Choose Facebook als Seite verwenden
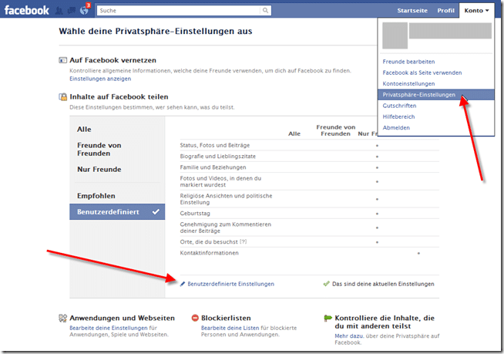Image resolution: width=504 pixels, height=354 pixels. [422, 72]
